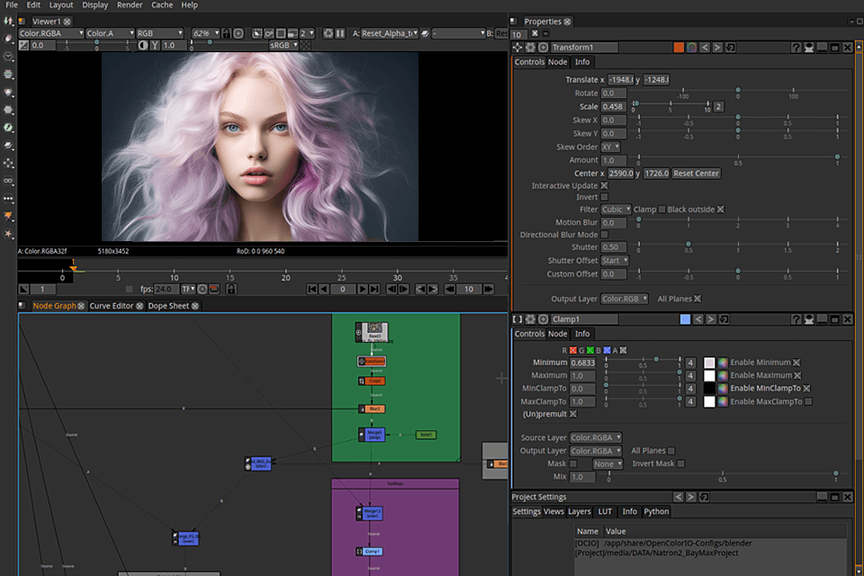This screenshot has width=864, height=576.
Task: Enable the Invert checkbox in Transform1
Action: click(x=605, y=197)
